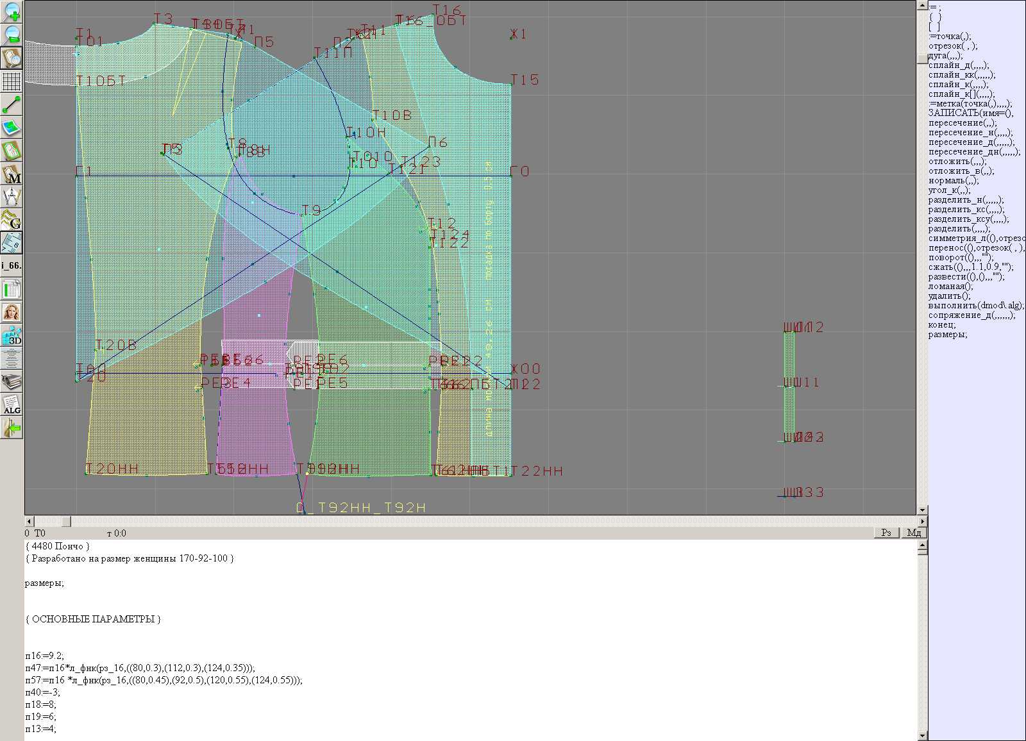Click the pattern with M icon
Screen dimensions: 1026x741
12,174
